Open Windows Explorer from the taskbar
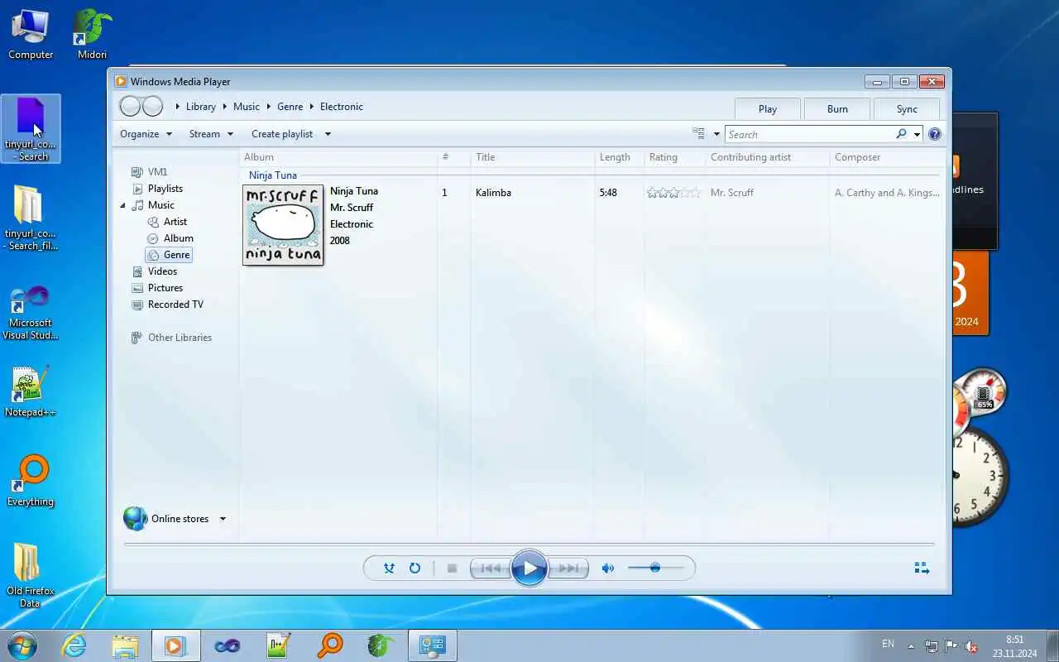1059x662 pixels. tap(125, 645)
